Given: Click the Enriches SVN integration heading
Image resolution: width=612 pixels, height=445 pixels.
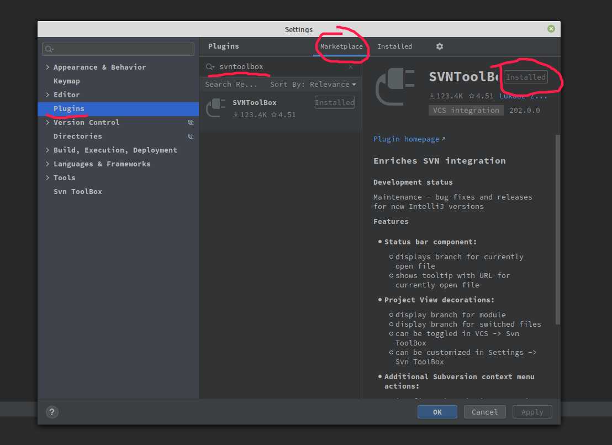Looking at the screenshot, I should point(439,160).
